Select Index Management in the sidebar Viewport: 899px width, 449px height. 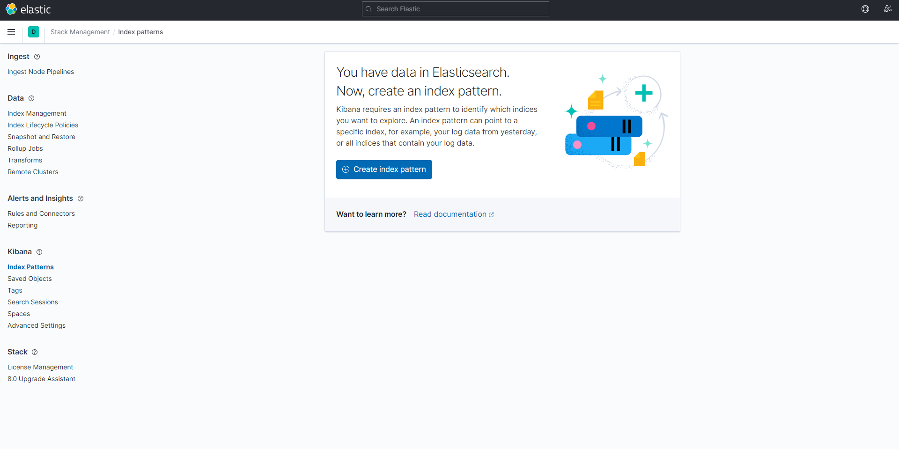coord(37,113)
